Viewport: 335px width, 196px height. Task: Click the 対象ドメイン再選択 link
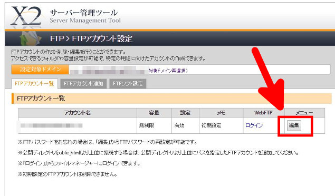(x=168, y=71)
